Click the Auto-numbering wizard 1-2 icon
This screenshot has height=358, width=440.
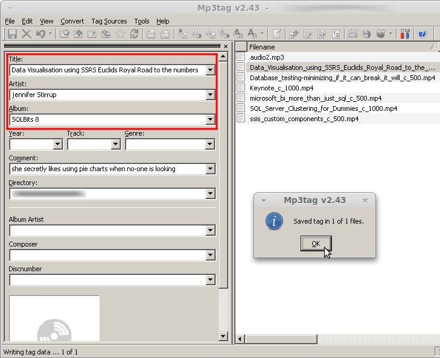pyautogui.click(x=336, y=34)
